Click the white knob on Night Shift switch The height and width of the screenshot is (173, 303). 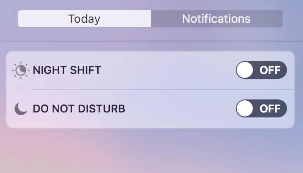245,70
